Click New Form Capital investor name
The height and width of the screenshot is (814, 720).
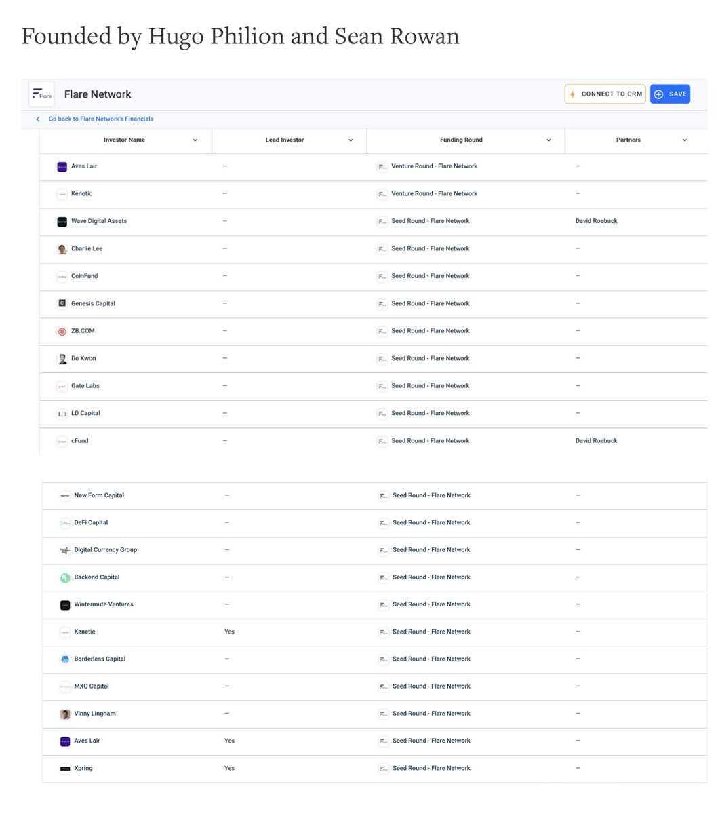[x=99, y=495]
